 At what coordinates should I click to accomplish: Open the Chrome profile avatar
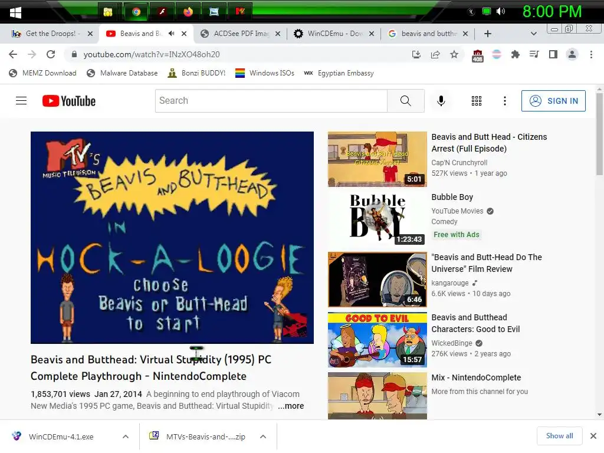coord(572,54)
